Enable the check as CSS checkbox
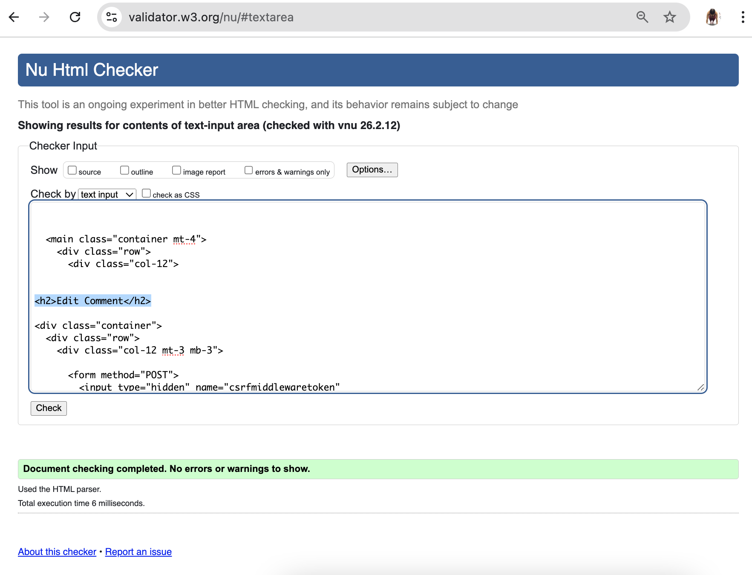 pos(147,193)
